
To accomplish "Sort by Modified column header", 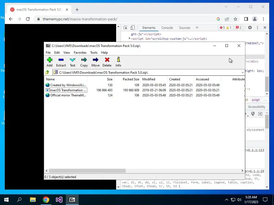I will (154, 79).
